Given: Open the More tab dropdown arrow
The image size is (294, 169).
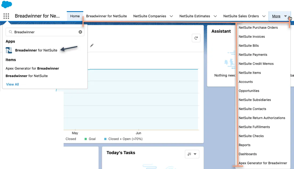Looking at the screenshot, I should point(285,16).
